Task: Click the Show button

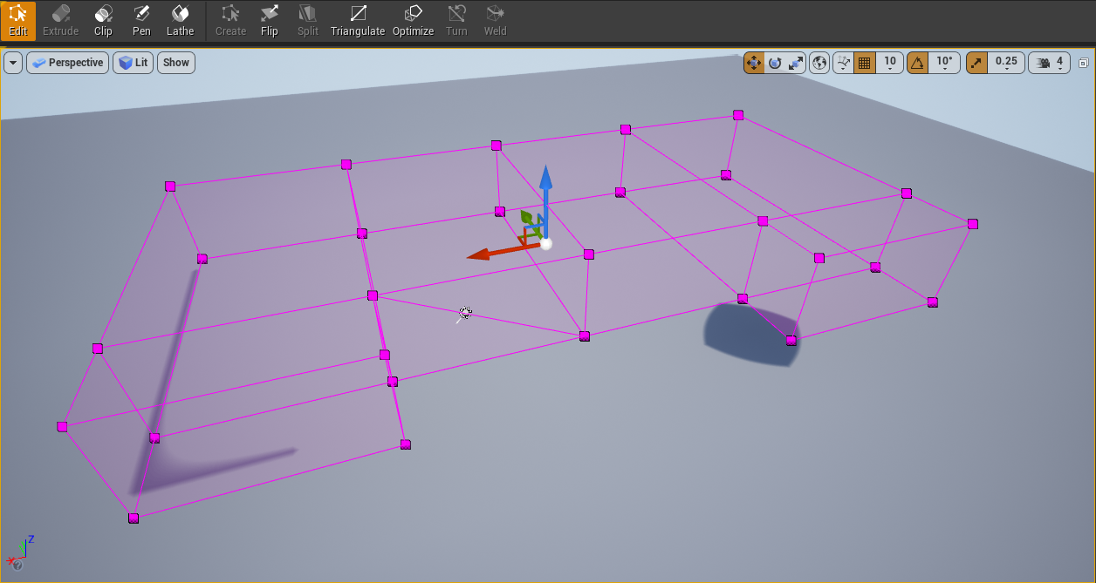Action: [176, 63]
